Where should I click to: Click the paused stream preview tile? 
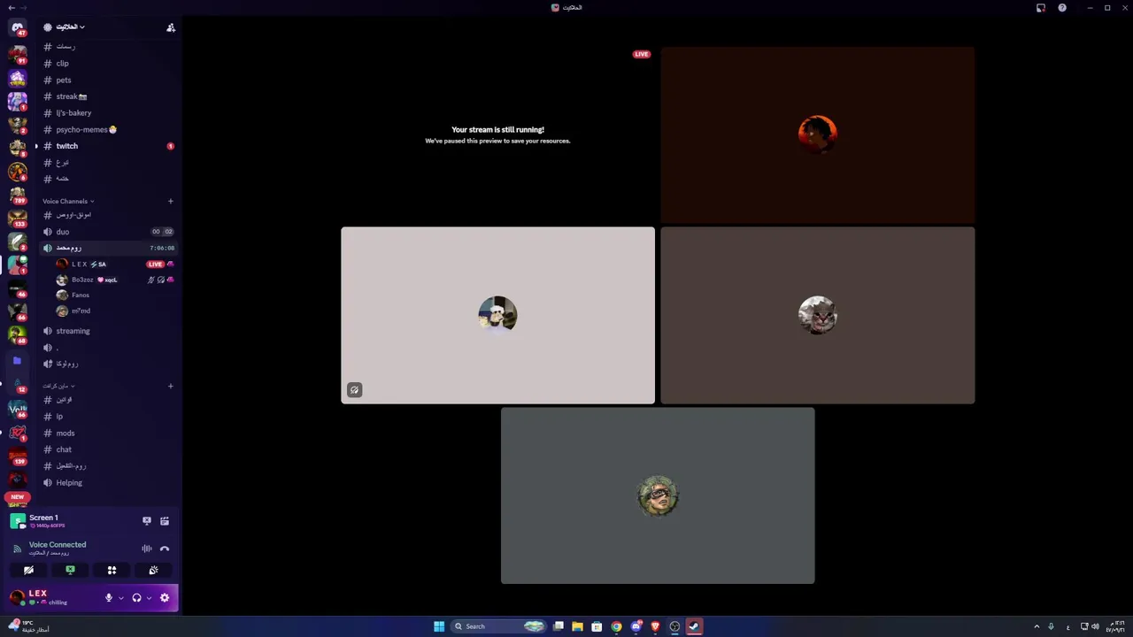pos(497,135)
